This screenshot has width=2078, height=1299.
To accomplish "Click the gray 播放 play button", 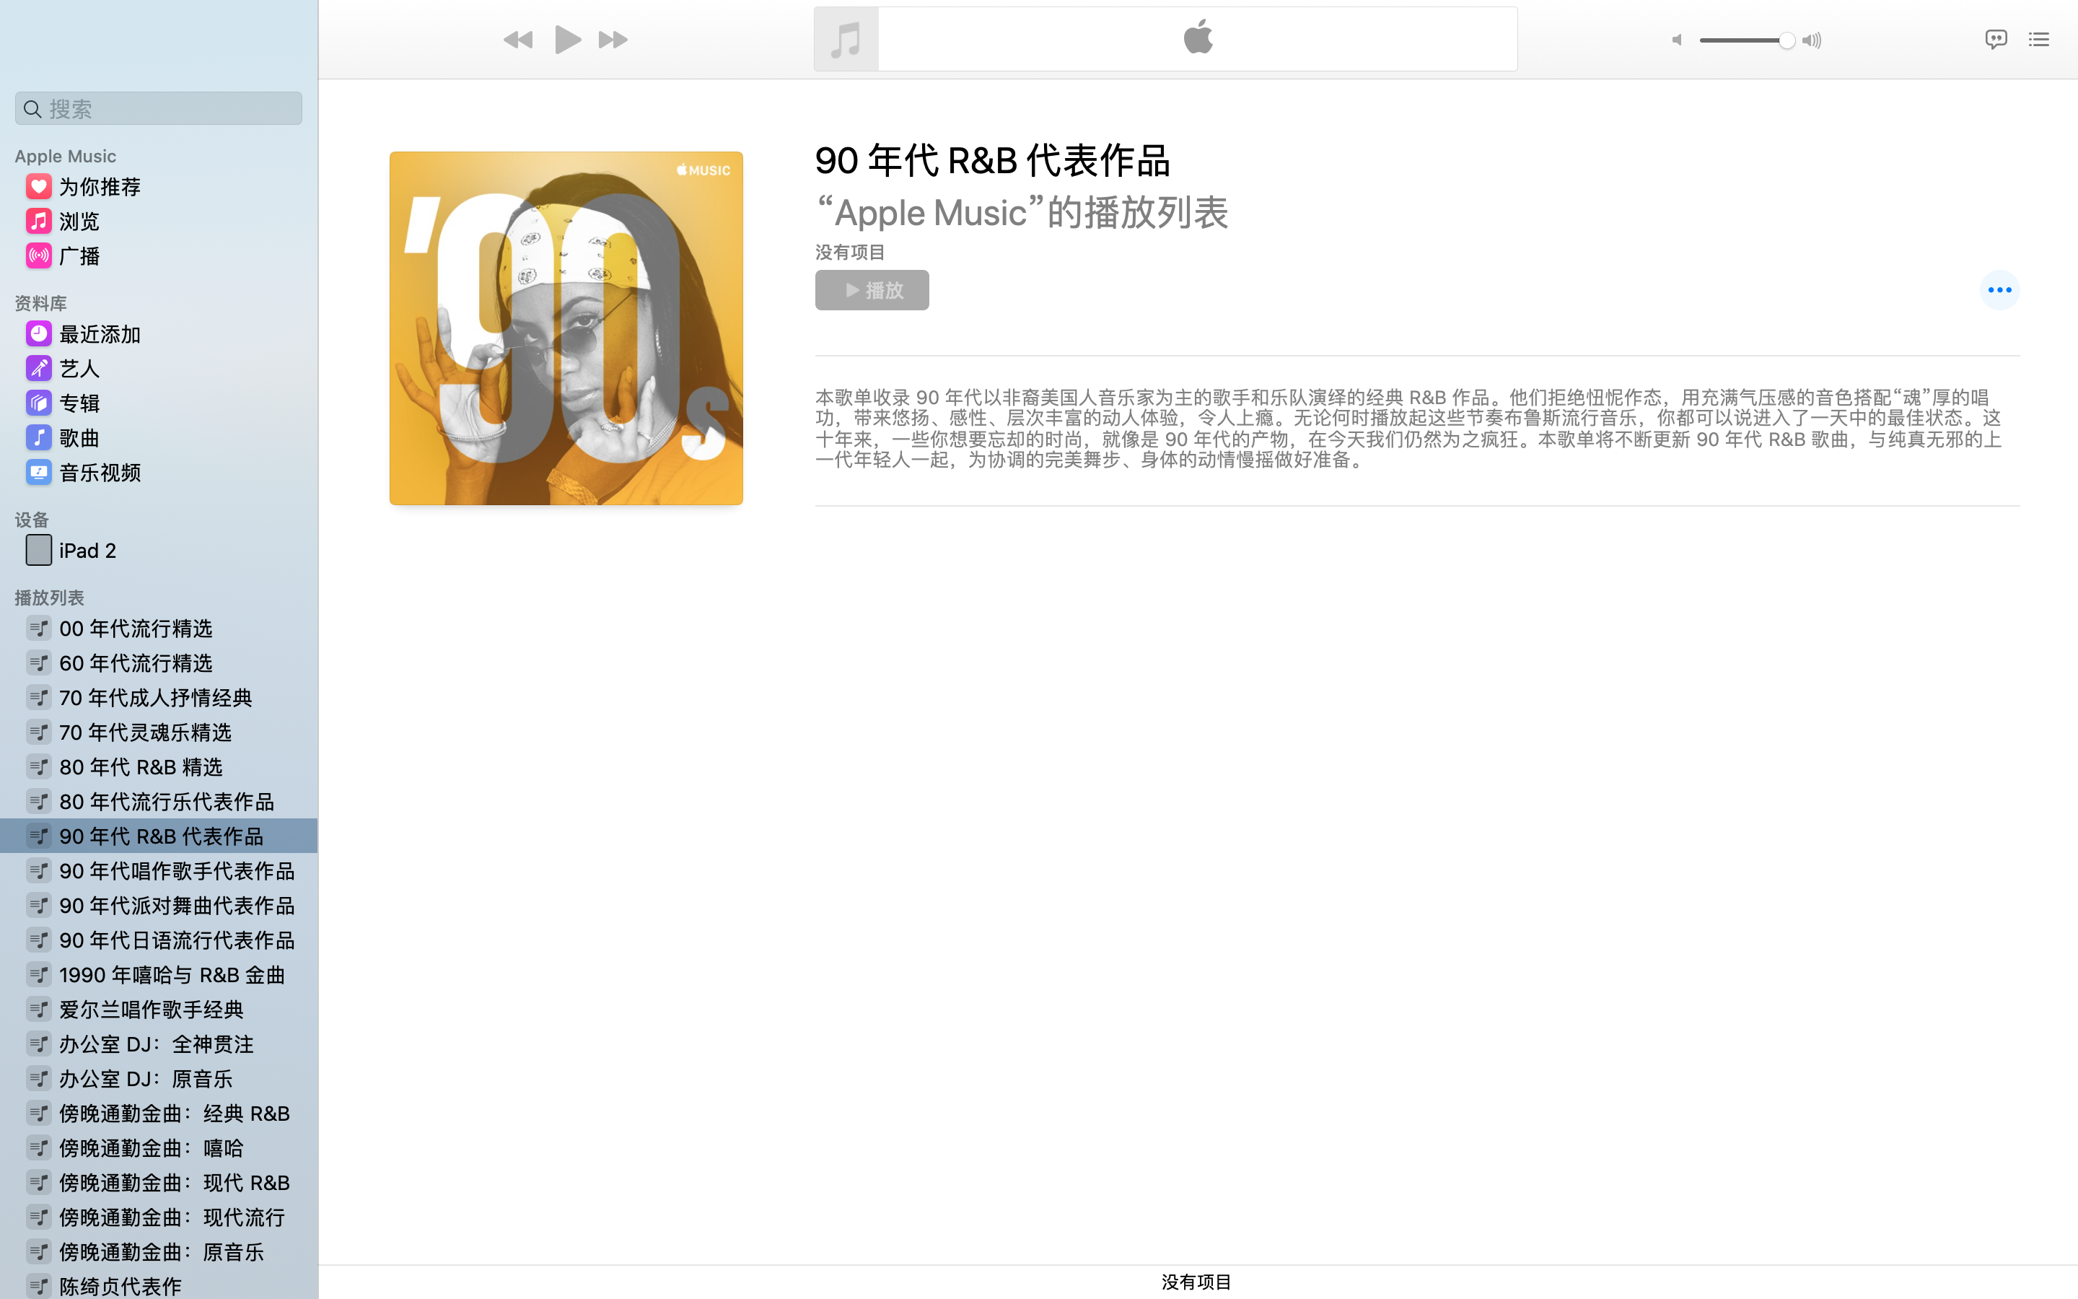I will [872, 290].
